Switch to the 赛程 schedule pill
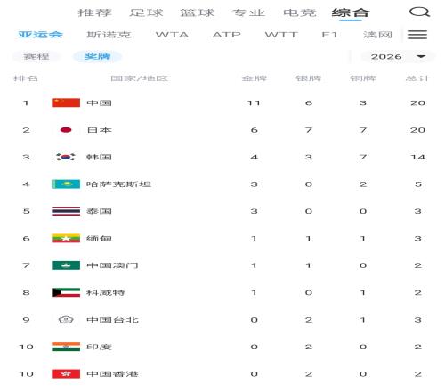 click(36, 56)
